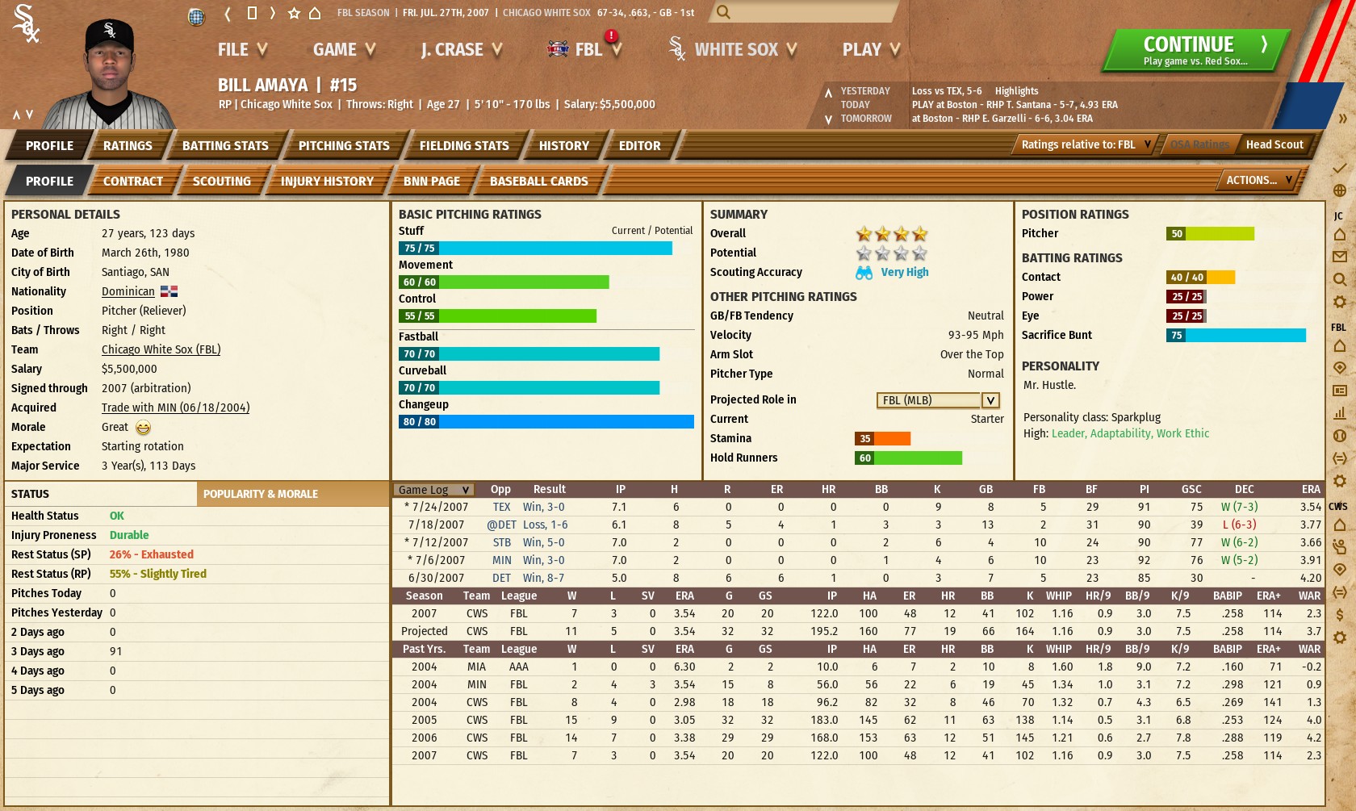Open the Trade with MIN acquisition link
Image resolution: width=1356 pixels, height=811 pixels.
tap(175, 408)
